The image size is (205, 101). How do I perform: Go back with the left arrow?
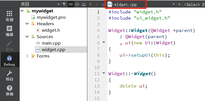[x=90, y=4]
